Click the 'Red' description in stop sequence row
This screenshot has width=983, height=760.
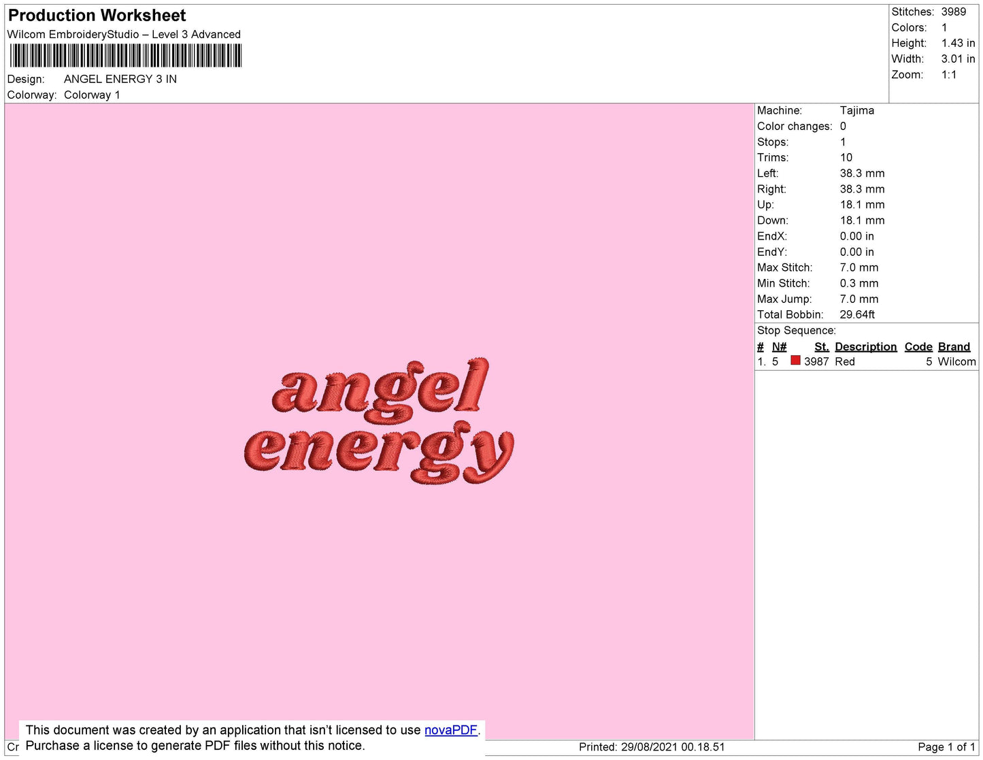tap(845, 362)
